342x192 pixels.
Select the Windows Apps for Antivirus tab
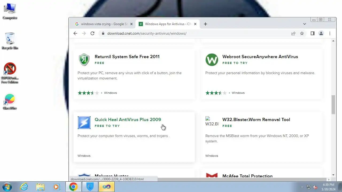[x=168, y=24]
